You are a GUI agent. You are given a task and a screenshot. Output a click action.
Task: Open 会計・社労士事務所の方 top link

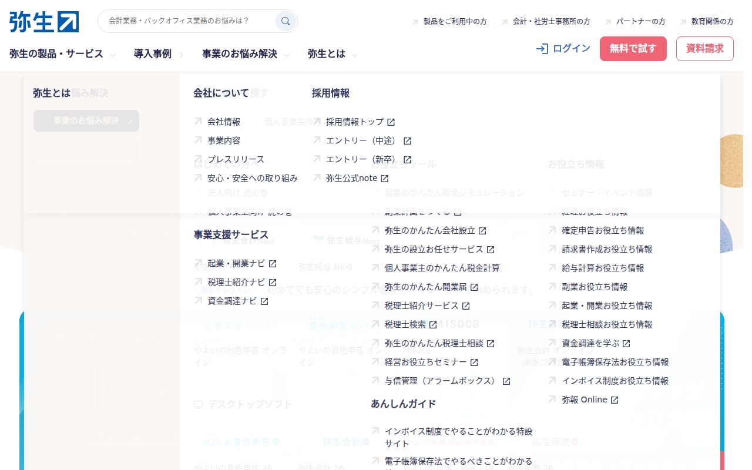pos(552,21)
